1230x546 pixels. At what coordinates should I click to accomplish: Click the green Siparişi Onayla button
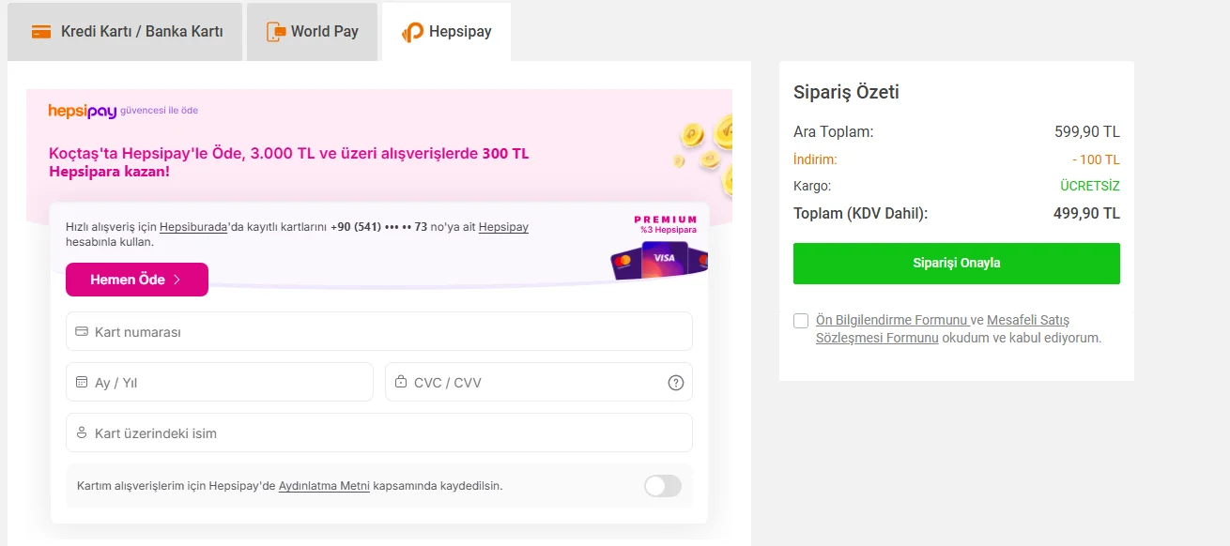click(x=956, y=264)
